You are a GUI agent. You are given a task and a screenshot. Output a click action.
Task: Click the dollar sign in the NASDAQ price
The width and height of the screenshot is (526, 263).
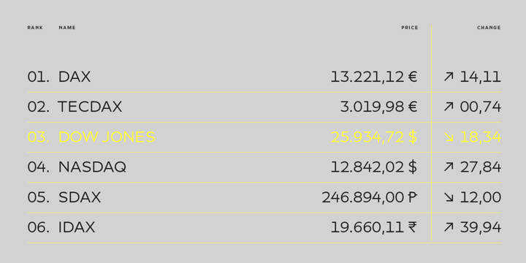[413, 167]
